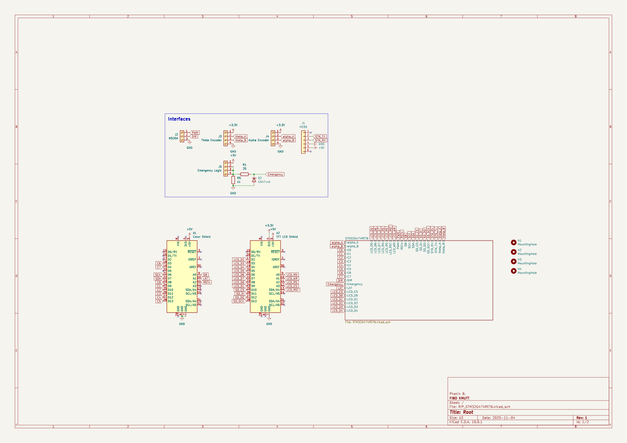Select the J4 Alpha Encoder connector symbol

pos(273,138)
